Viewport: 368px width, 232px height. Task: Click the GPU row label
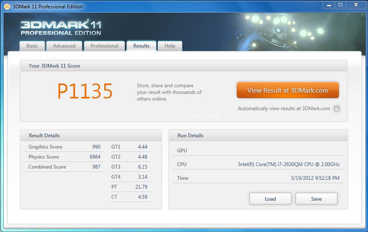click(182, 151)
